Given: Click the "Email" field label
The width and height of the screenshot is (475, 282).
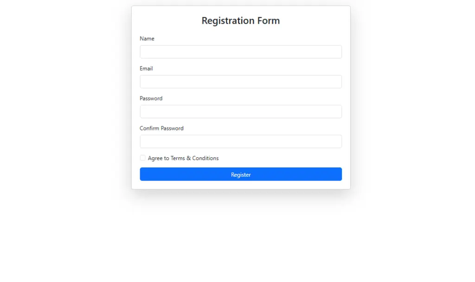Looking at the screenshot, I should click(146, 69).
